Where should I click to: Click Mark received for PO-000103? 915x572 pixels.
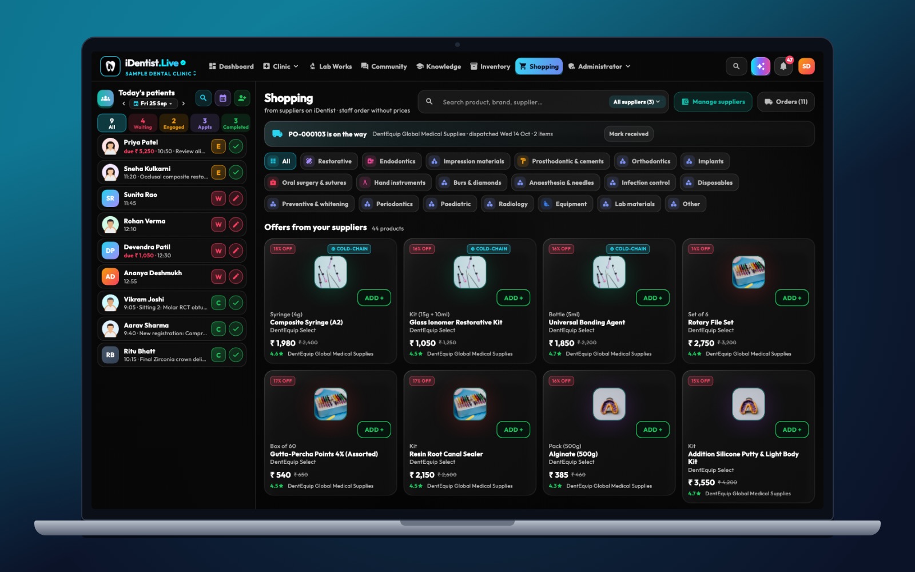628,134
